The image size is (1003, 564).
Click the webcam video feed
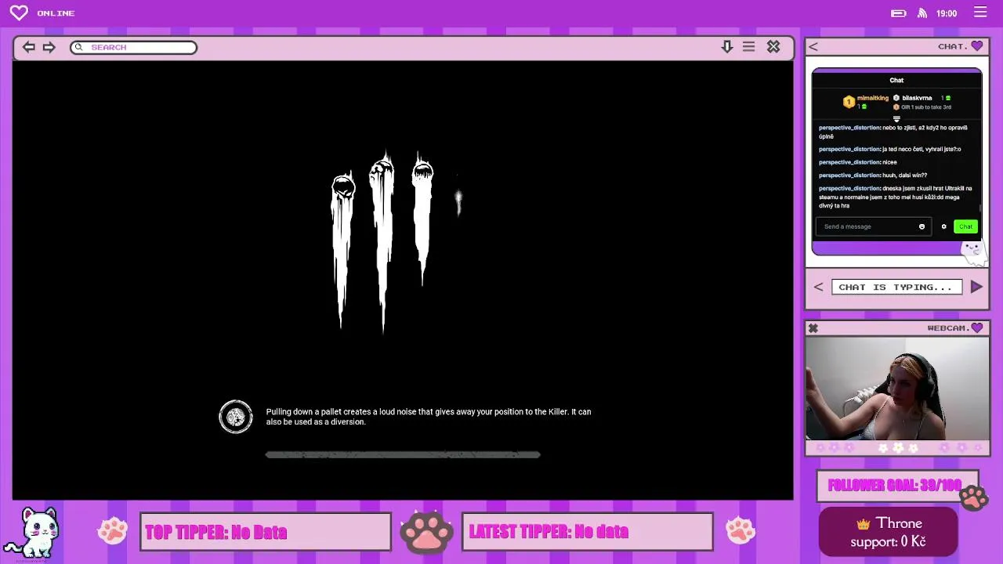click(x=897, y=389)
